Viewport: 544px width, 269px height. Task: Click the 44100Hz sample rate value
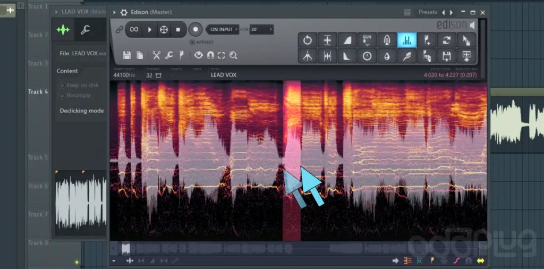pos(124,75)
